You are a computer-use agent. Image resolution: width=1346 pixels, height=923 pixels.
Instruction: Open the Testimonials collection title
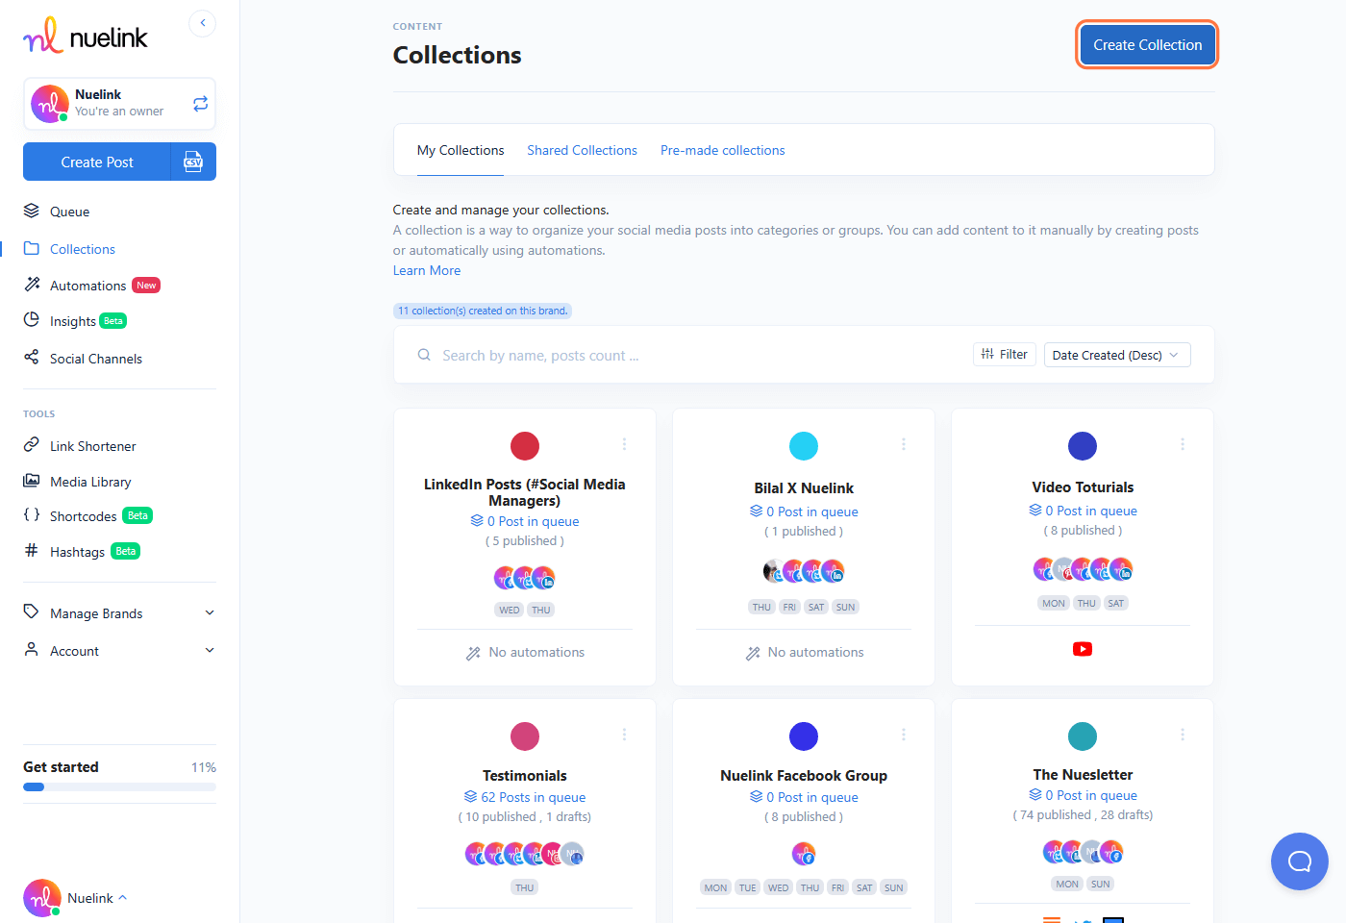click(x=525, y=775)
